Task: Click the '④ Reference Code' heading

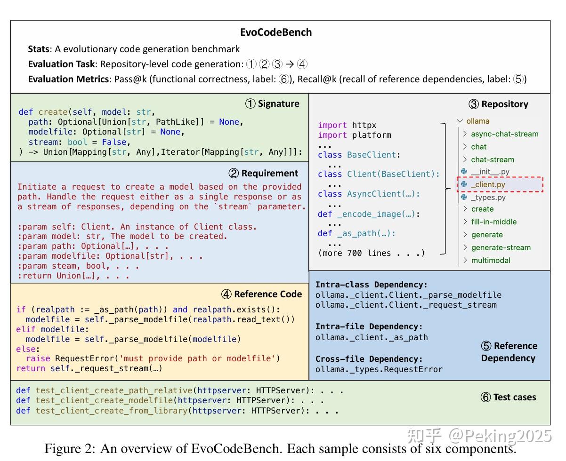Action: (x=261, y=294)
